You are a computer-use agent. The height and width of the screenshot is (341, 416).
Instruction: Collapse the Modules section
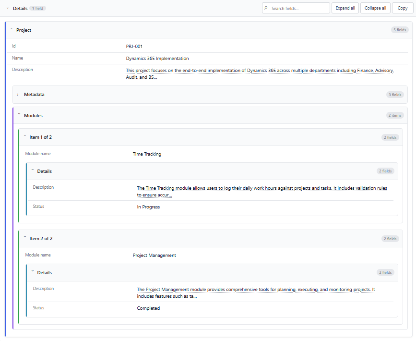tap(19, 114)
